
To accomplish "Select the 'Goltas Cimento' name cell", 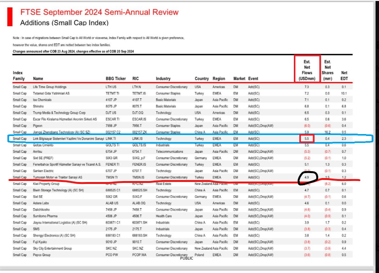I will (x=43, y=145).
